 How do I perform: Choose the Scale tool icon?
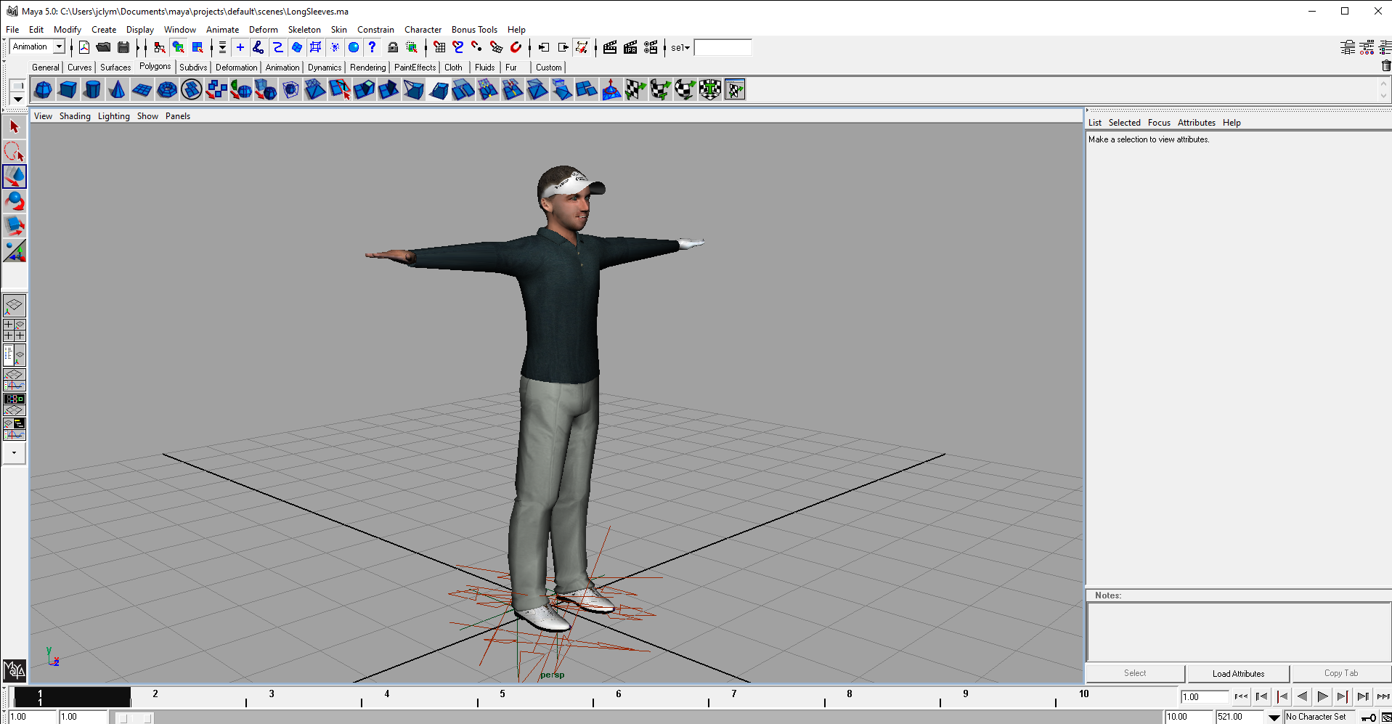15,226
